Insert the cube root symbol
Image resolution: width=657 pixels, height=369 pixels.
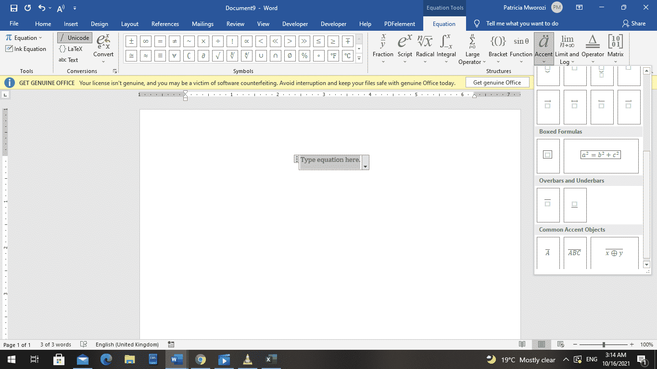pyautogui.click(x=232, y=56)
